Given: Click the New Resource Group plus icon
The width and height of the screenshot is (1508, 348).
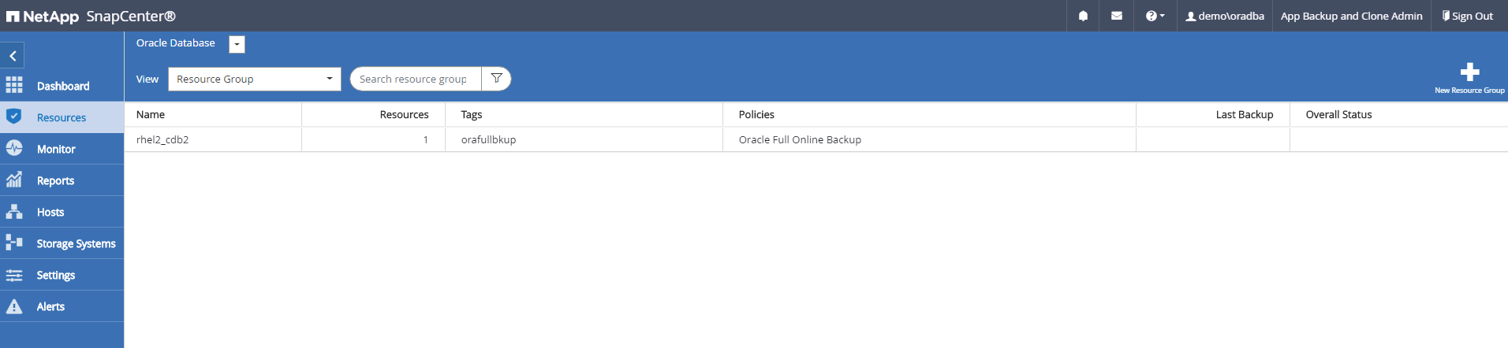Looking at the screenshot, I should [1469, 72].
